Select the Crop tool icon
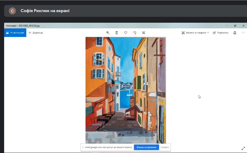Screen dimensions: 247x153 pyautogui.click(x=144, y=33)
